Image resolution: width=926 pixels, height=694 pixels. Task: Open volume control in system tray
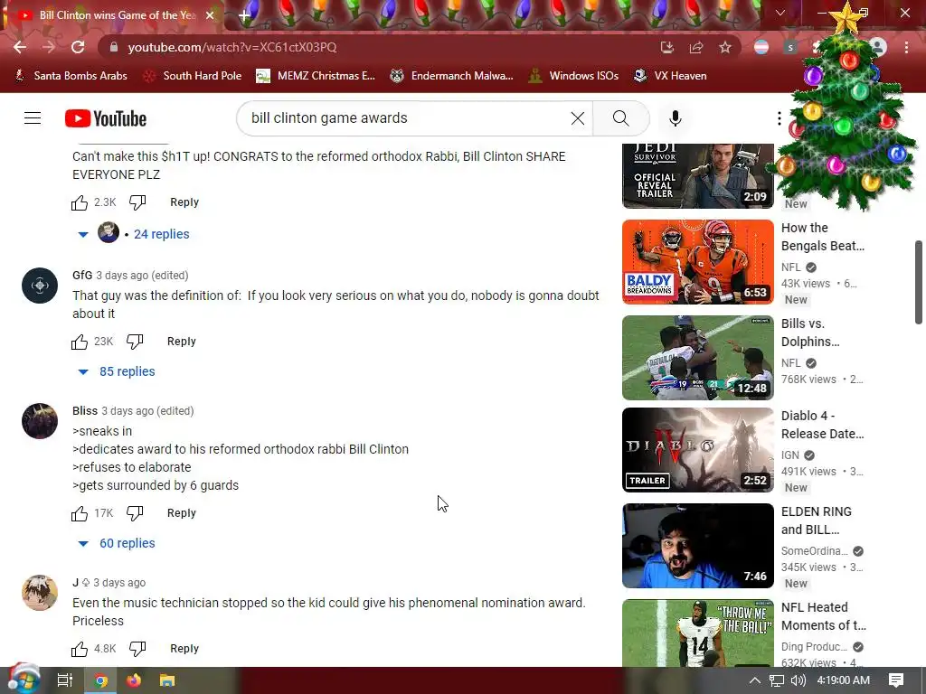798,680
